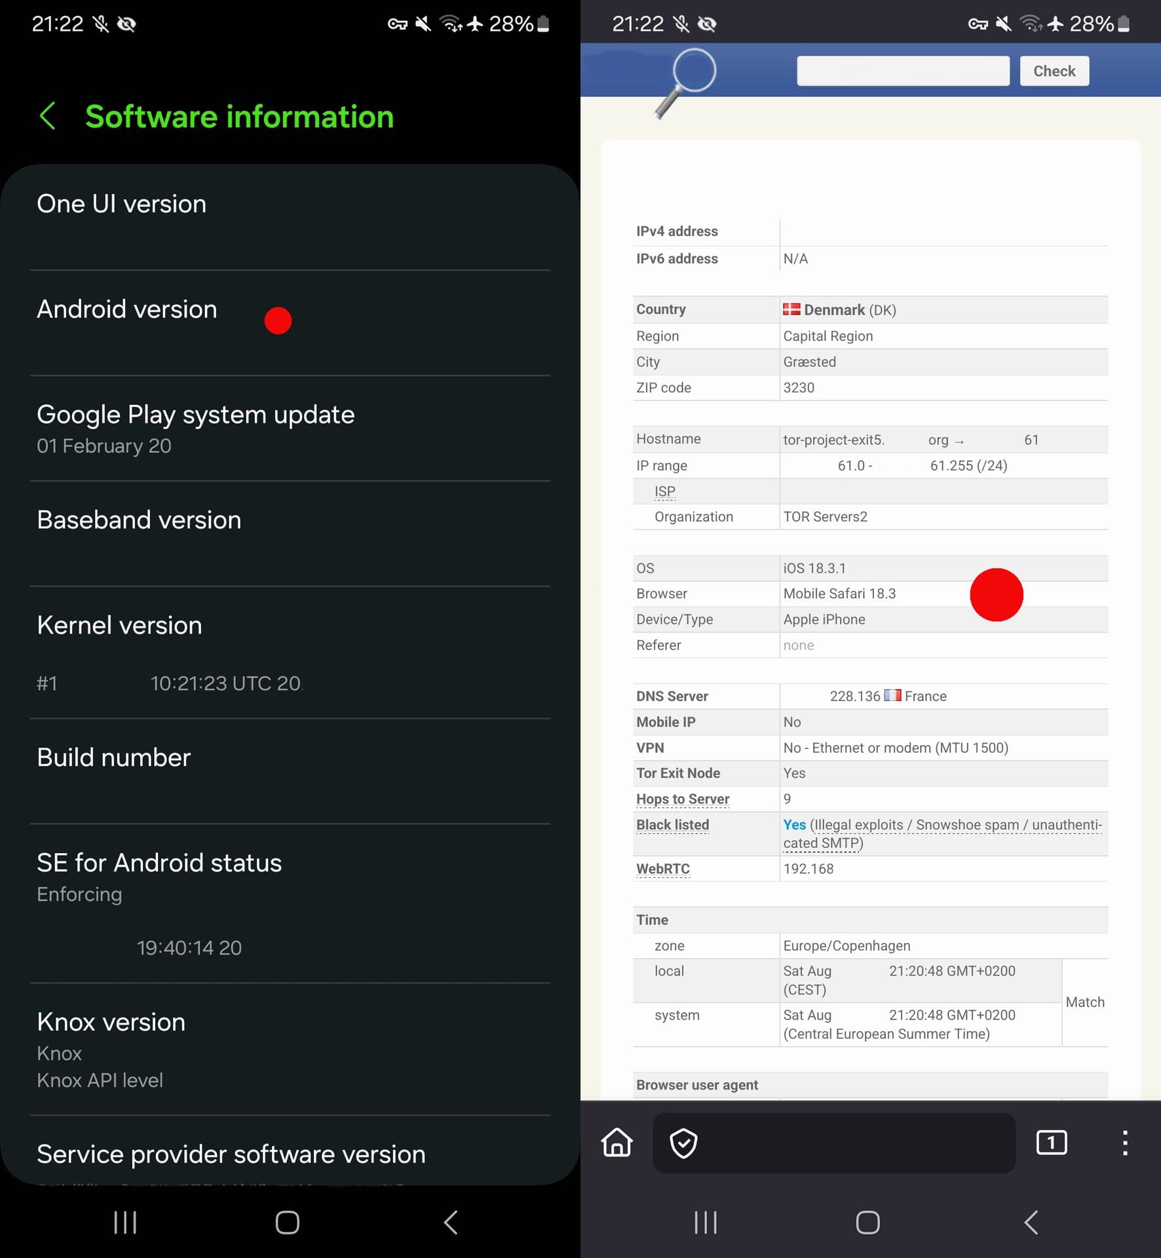Tap the shield privacy icon in address bar
This screenshot has width=1161, height=1258.
[x=683, y=1143]
